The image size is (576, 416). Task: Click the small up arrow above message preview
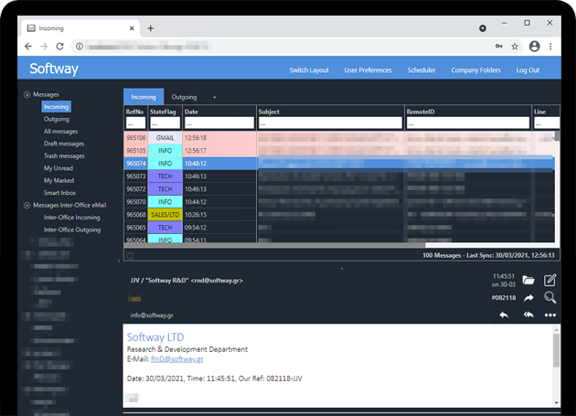342,269
